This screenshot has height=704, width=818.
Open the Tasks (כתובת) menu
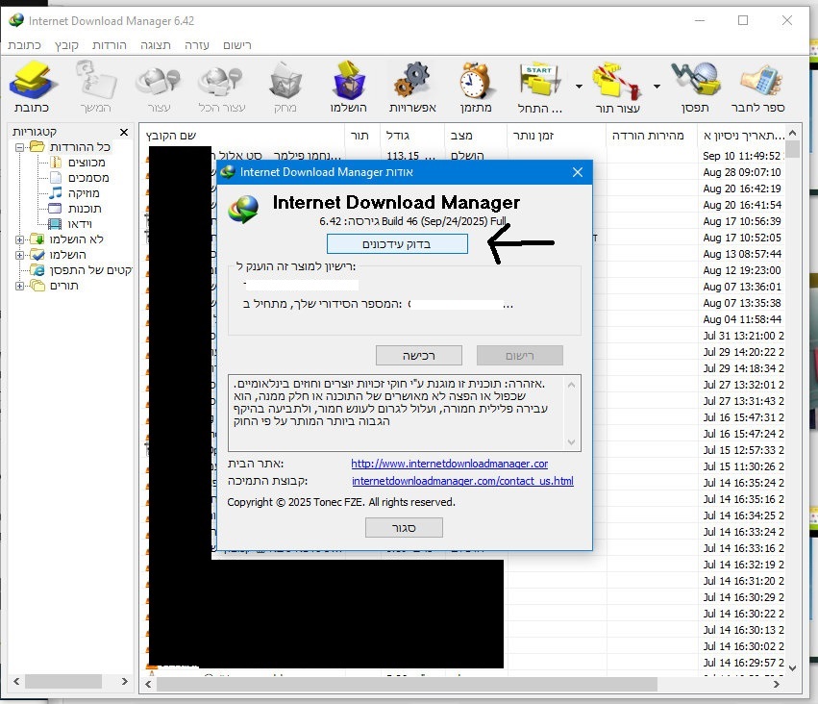click(x=24, y=45)
